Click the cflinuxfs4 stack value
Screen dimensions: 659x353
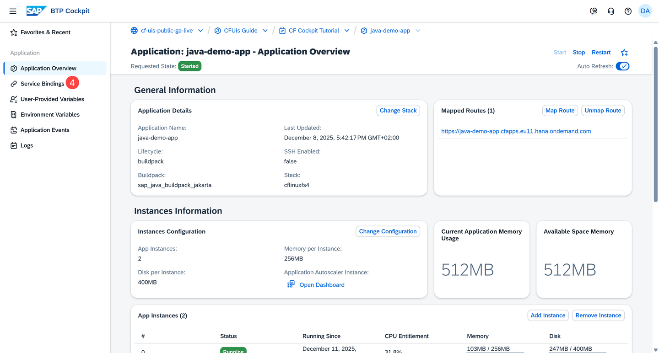click(x=297, y=185)
